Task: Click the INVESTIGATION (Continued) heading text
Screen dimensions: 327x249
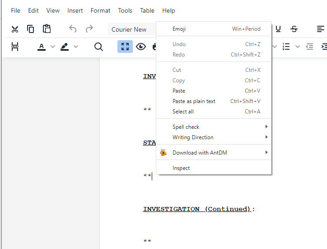Action: click(x=199, y=209)
